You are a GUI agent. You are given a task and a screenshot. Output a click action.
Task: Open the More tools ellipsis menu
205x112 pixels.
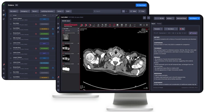(134, 25)
